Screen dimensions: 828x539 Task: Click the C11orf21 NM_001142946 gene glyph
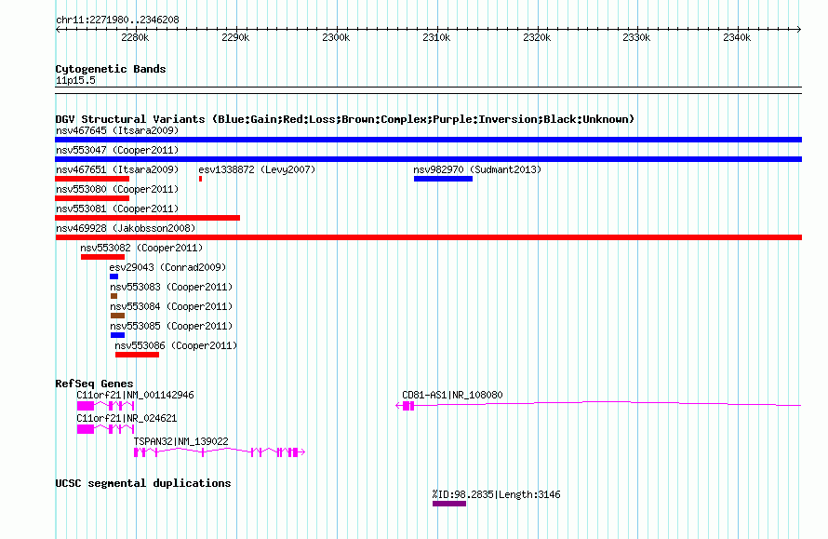(x=105, y=406)
